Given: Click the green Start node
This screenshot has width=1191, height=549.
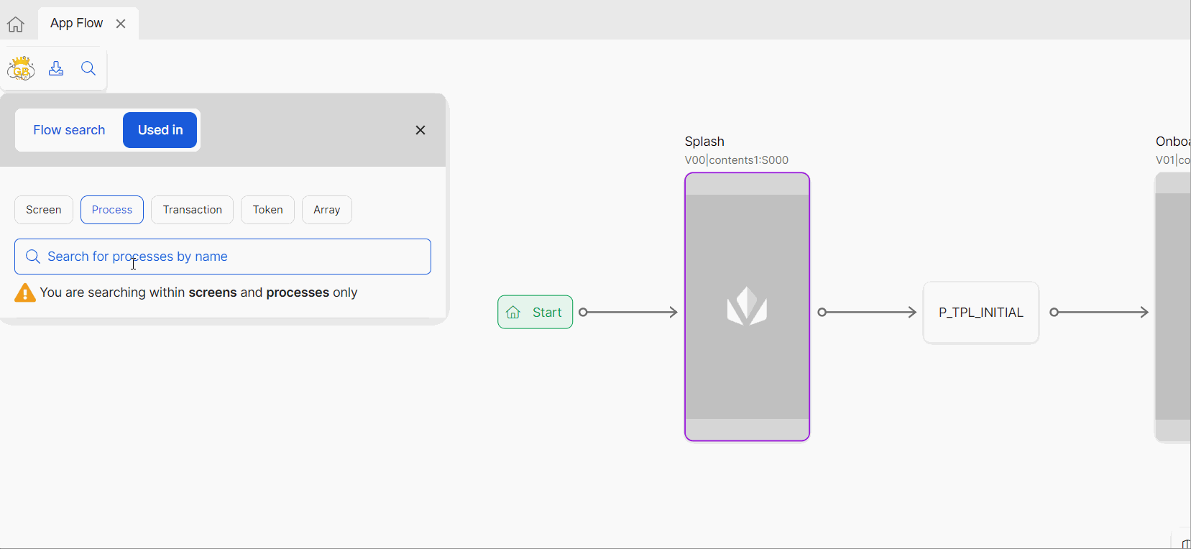Looking at the screenshot, I should coord(535,312).
